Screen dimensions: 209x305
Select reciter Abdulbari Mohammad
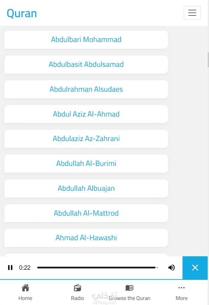pos(86,40)
